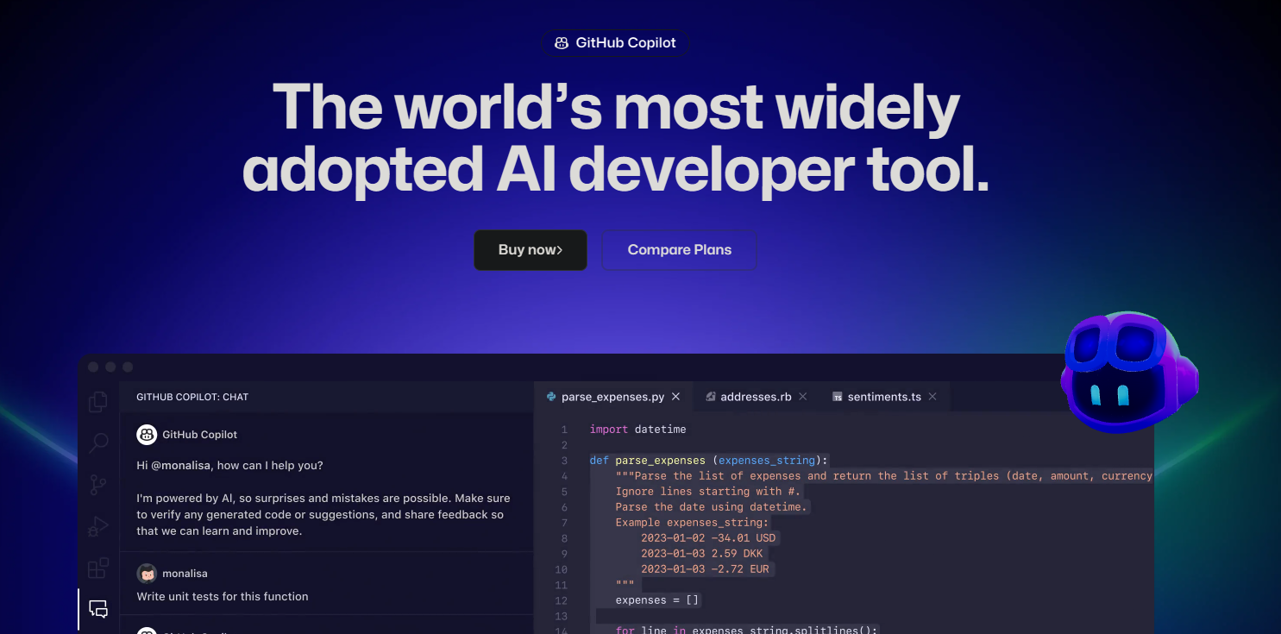Click the monalisa user avatar
The image size is (1281, 634).
[147, 574]
